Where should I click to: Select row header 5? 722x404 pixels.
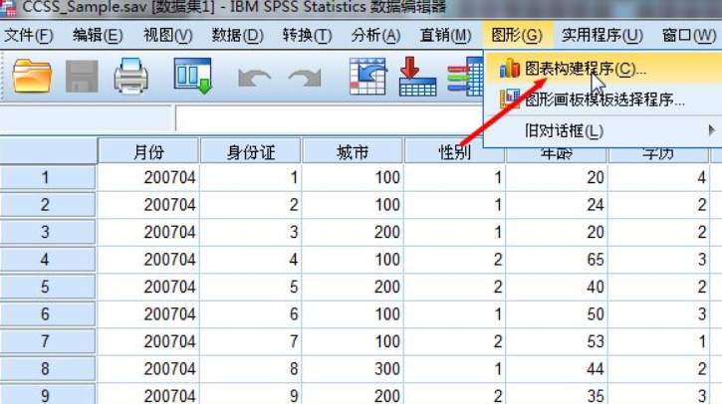click(x=48, y=287)
